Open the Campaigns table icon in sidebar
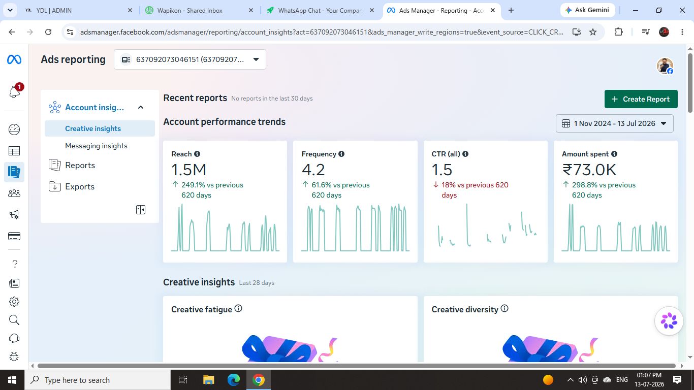Viewport: 694px width, 390px height. click(x=14, y=151)
